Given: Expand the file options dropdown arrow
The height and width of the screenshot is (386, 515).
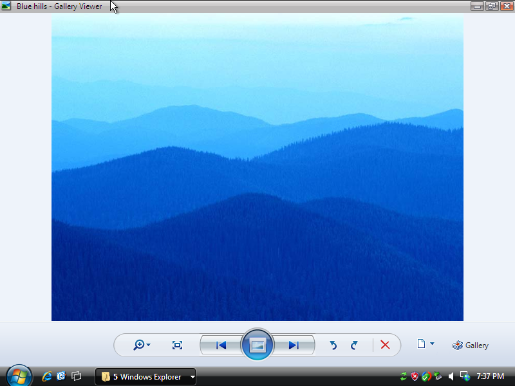Looking at the screenshot, I should [432, 344].
